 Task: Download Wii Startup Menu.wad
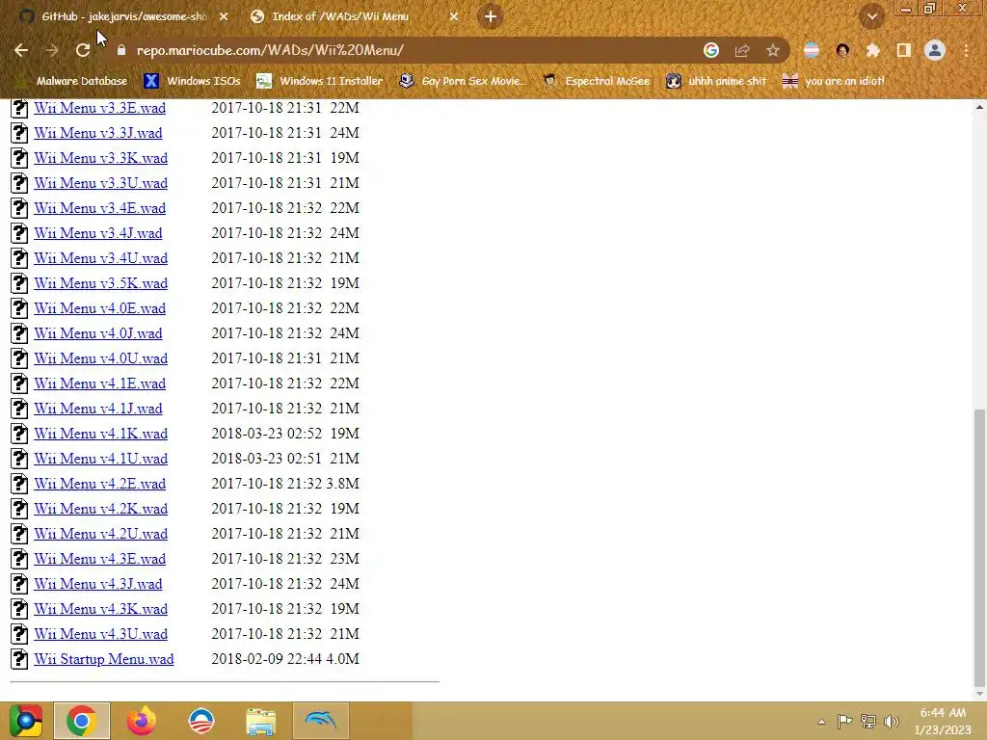click(104, 659)
